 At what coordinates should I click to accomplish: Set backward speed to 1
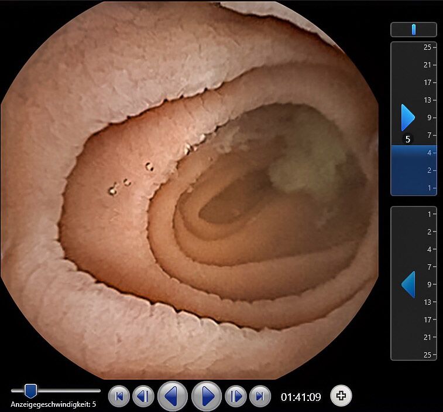[428, 214]
